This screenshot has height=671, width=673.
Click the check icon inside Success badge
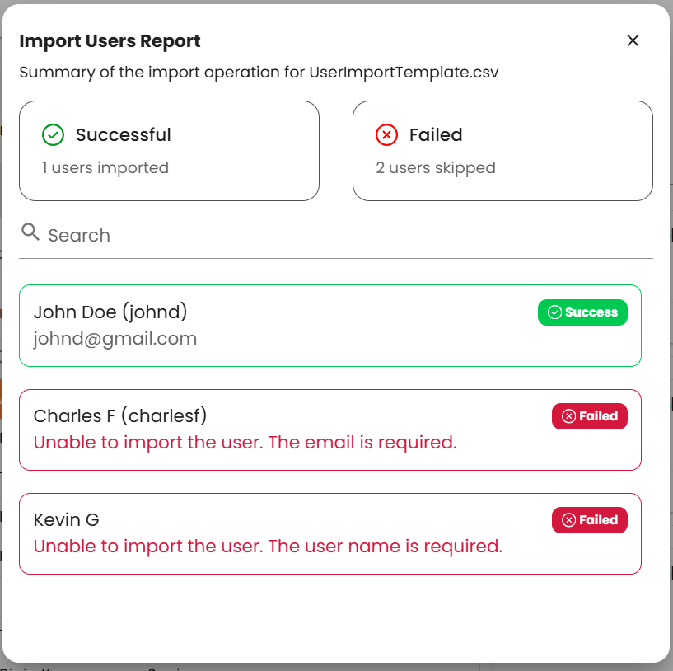pos(554,312)
